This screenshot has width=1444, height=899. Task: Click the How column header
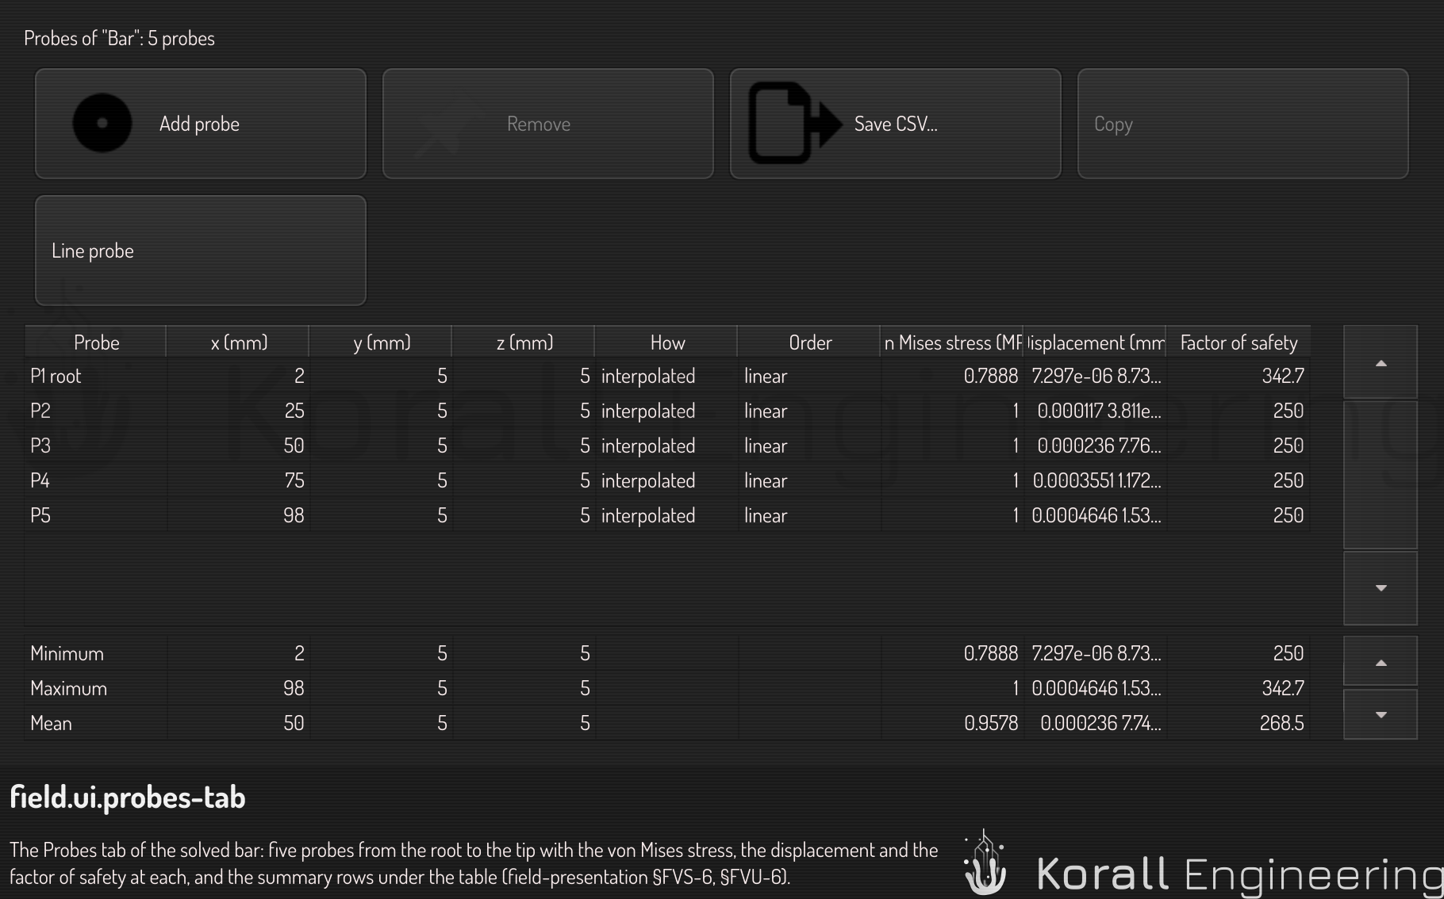[666, 342]
